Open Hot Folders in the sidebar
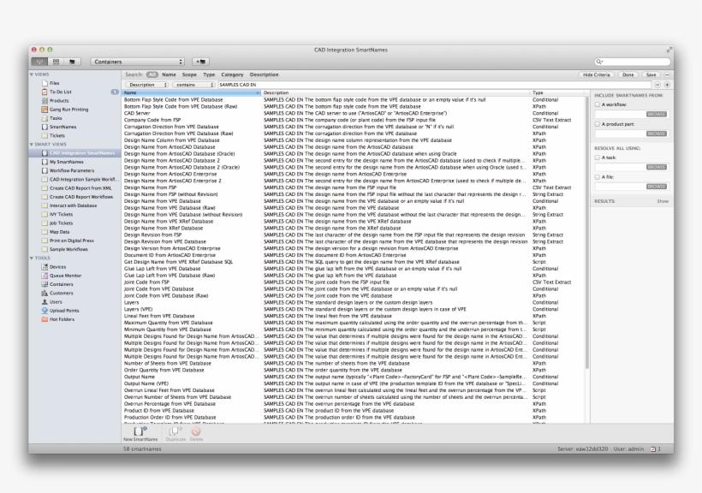 point(61,318)
